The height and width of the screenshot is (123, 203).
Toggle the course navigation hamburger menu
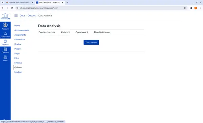coord(16,15)
